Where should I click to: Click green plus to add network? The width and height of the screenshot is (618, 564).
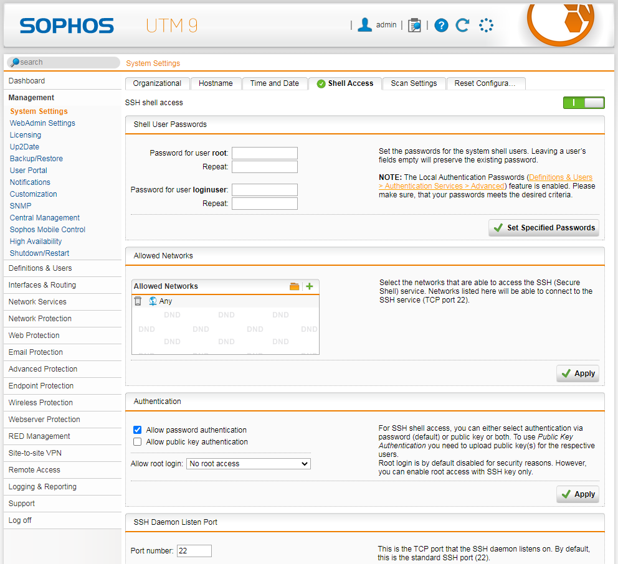[310, 286]
